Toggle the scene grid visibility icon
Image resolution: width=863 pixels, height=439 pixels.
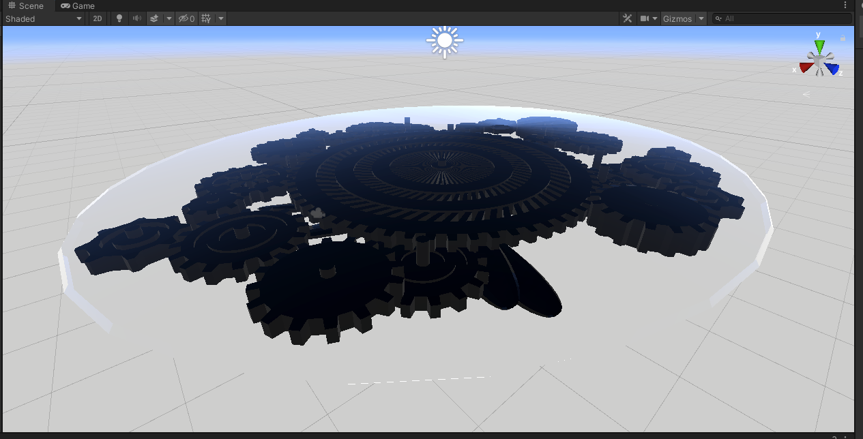pyautogui.click(x=207, y=18)
